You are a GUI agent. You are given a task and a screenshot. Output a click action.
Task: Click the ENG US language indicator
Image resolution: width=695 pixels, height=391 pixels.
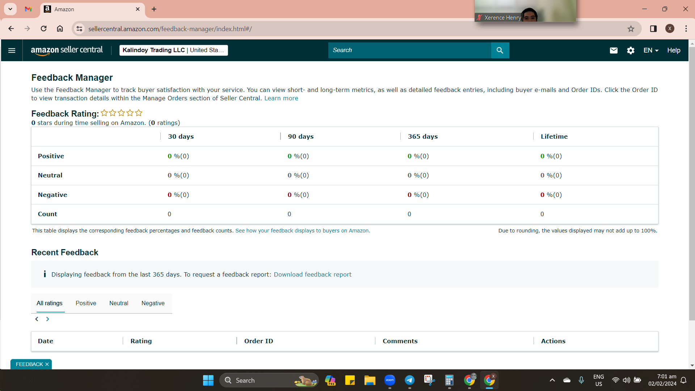[599, 380]
